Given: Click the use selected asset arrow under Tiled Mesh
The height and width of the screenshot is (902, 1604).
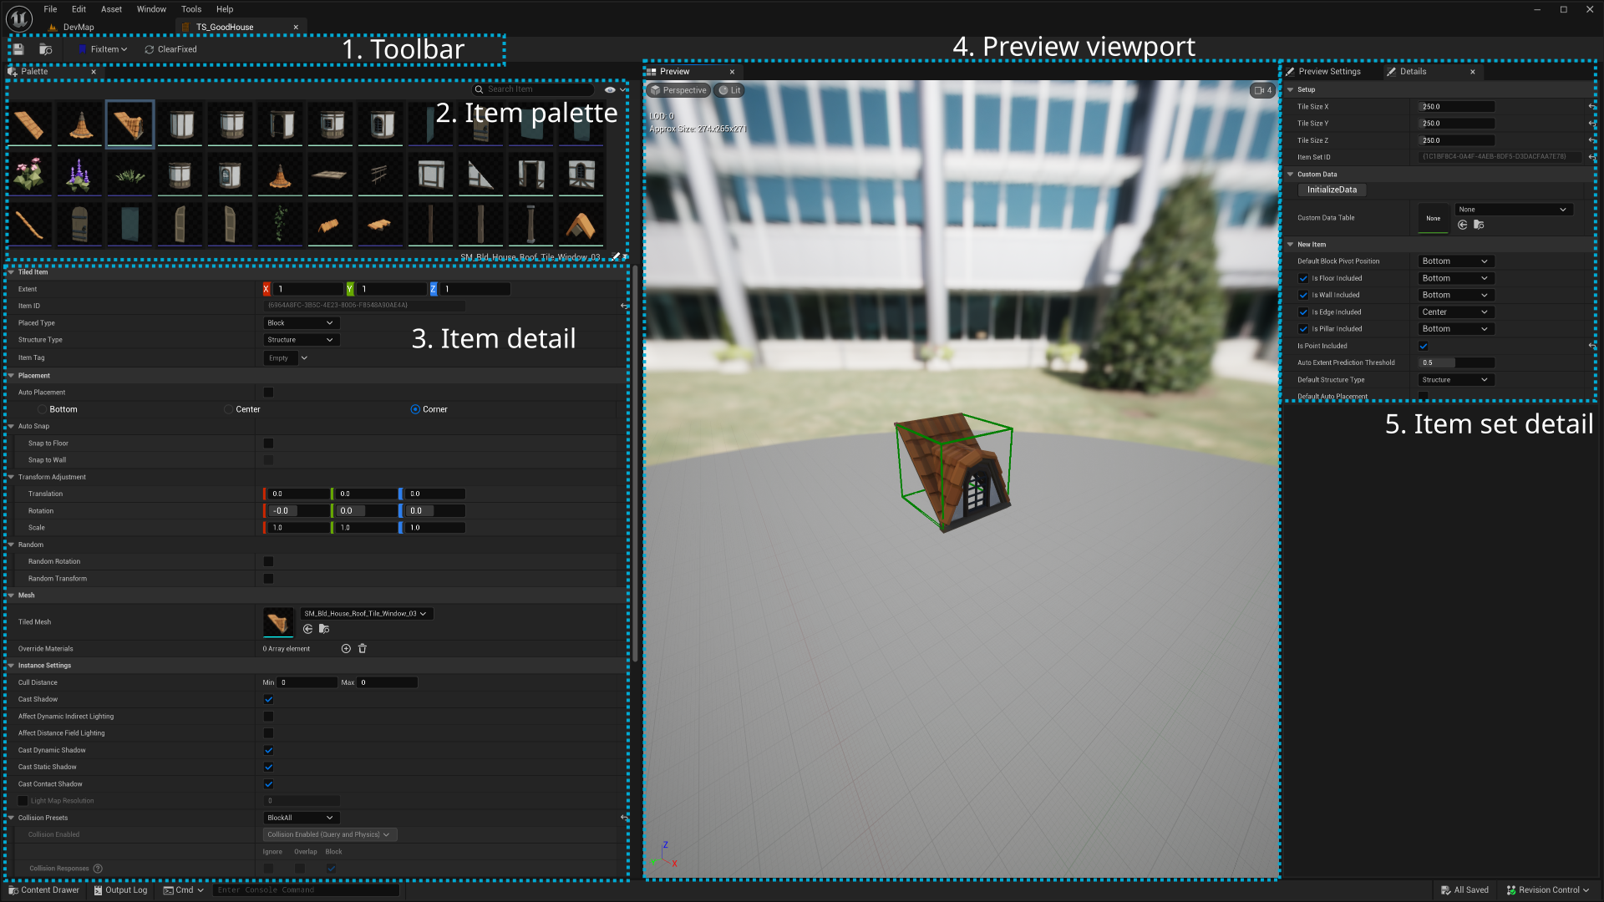Looking at the screenshot, I should click(307, 629).
